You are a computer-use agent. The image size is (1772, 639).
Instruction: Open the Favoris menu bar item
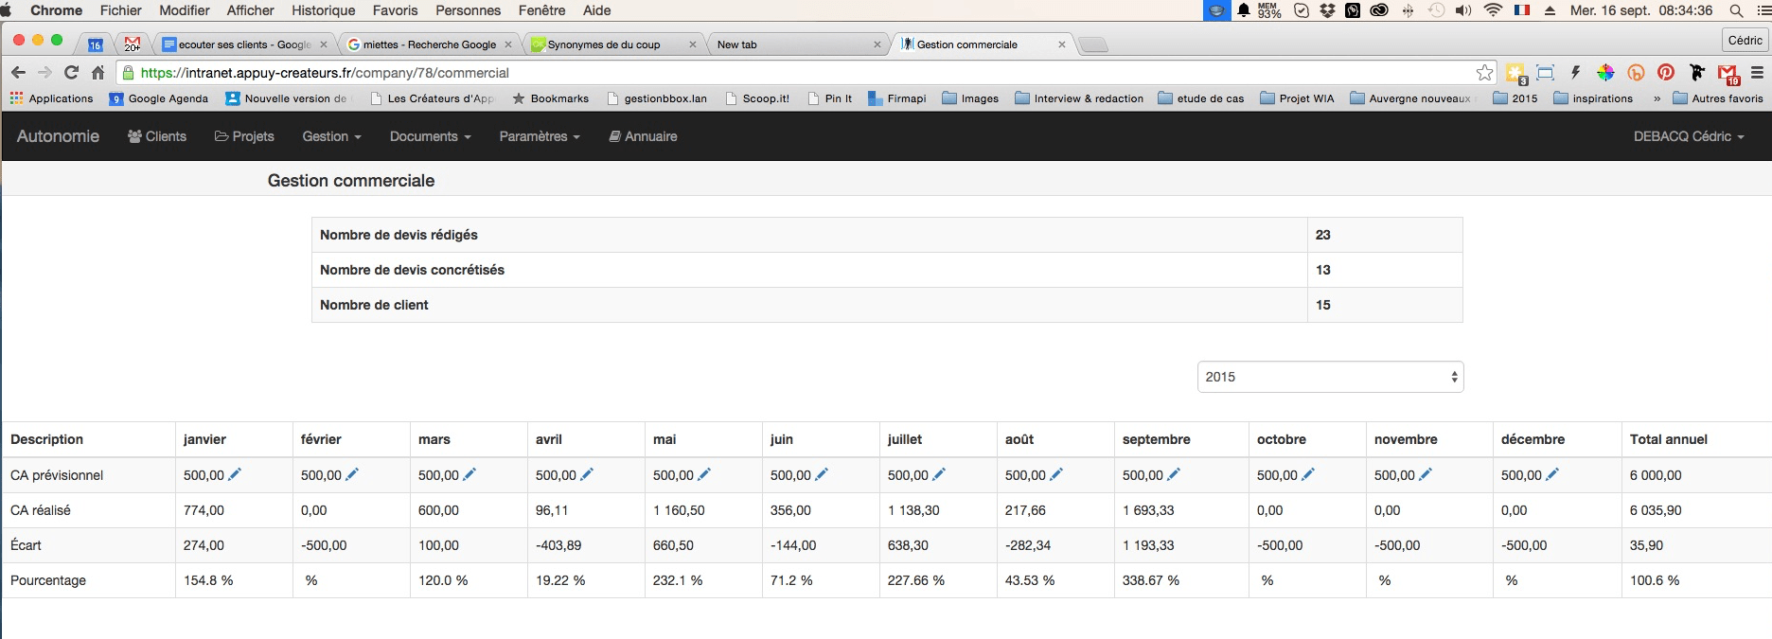[x=395, y=10]
